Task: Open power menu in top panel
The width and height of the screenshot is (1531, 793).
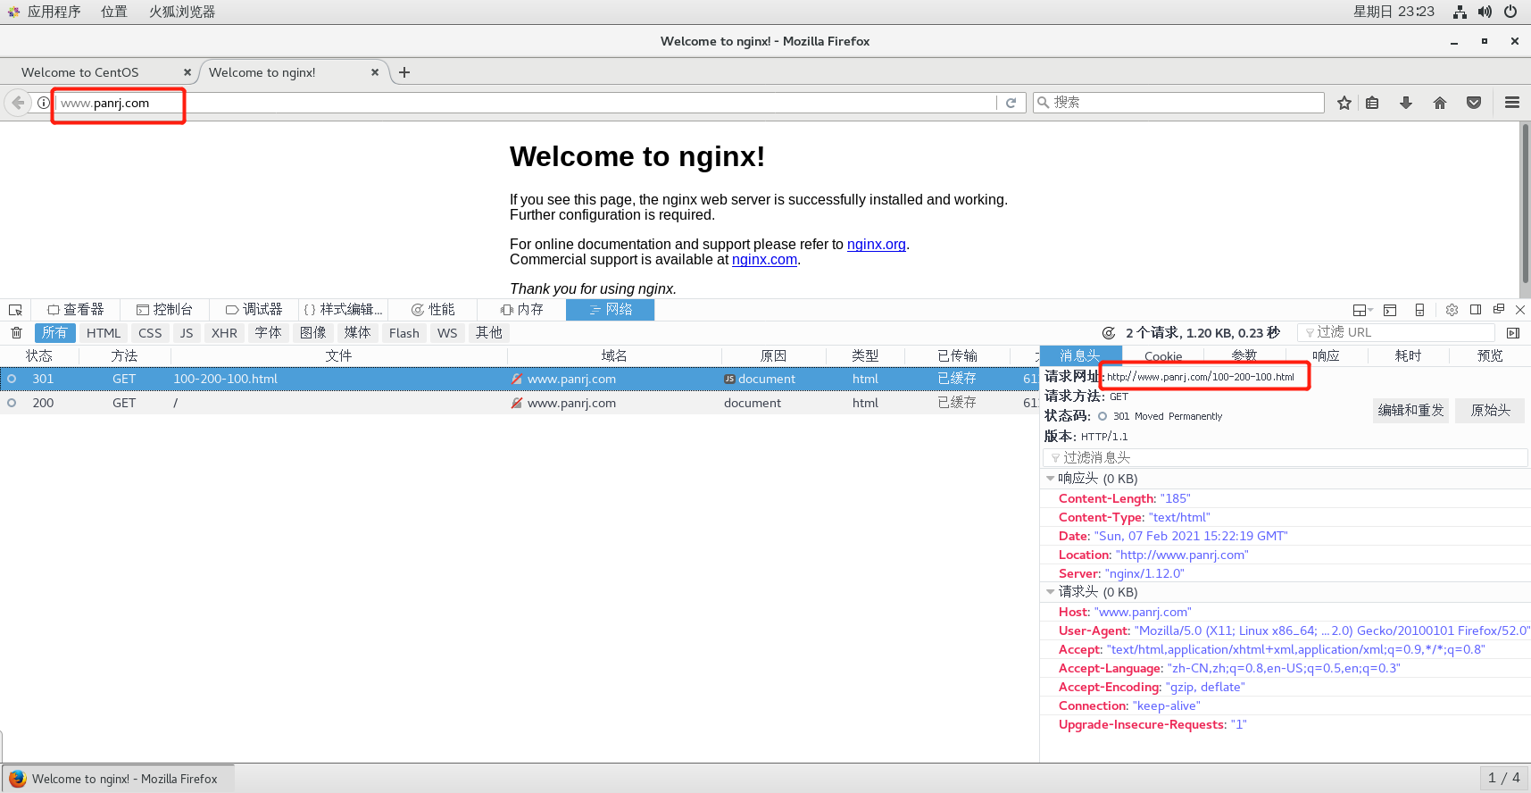Action: point(1510,12)
